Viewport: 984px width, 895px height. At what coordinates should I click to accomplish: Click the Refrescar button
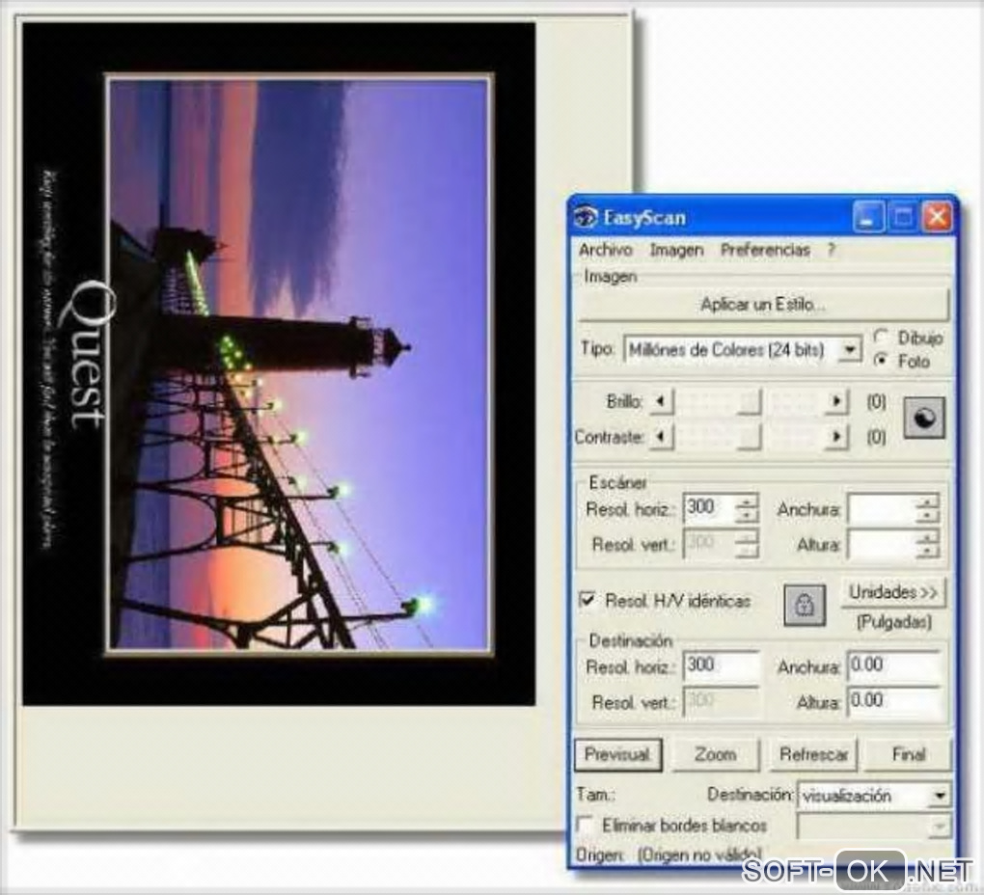coord(813,754)
